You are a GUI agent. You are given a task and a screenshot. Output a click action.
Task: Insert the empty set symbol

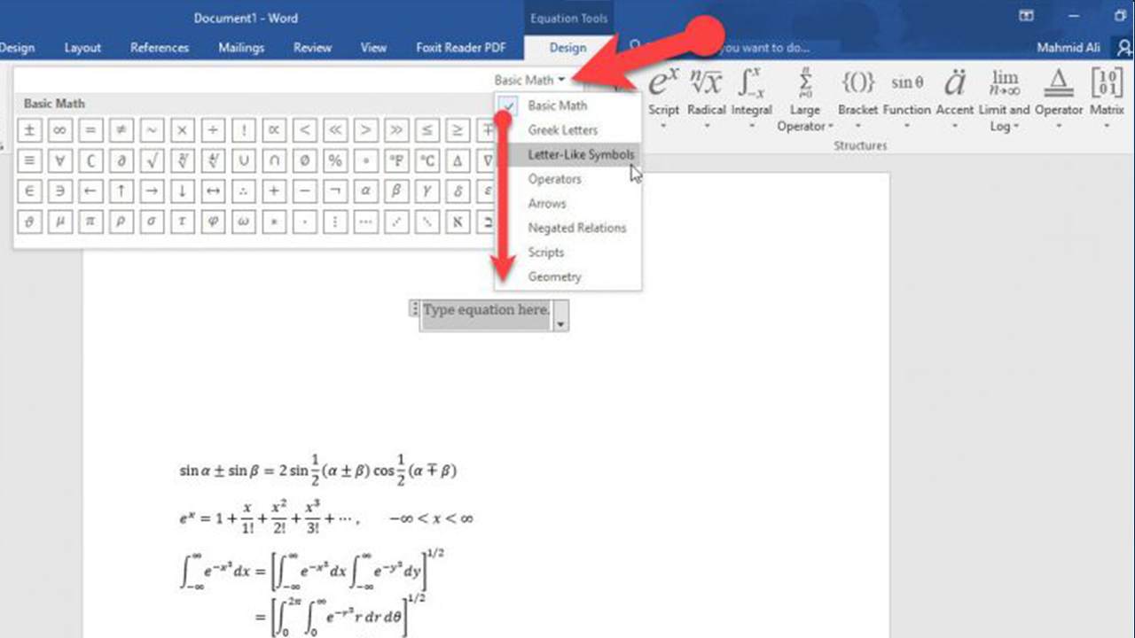click(x=304, y=161)
